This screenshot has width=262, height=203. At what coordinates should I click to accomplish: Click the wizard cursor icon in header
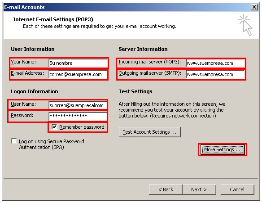click(x=245, y=25)
